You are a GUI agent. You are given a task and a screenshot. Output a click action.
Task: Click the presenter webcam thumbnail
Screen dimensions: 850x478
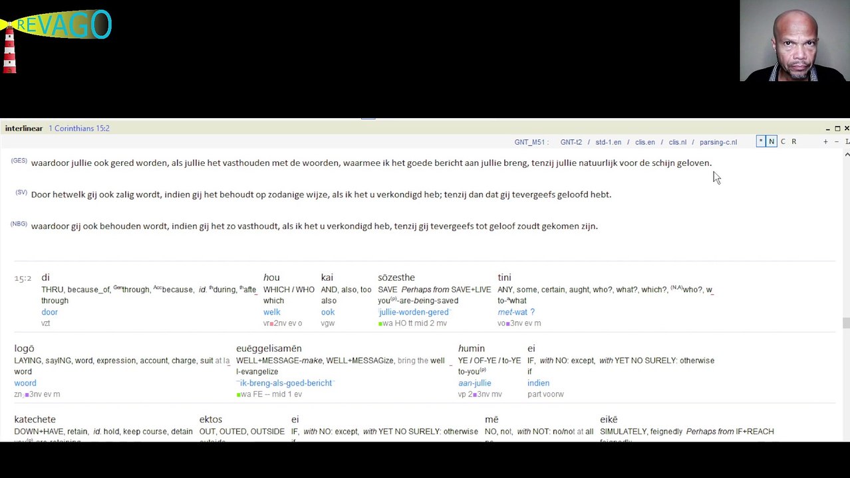(x=794, y=40)
